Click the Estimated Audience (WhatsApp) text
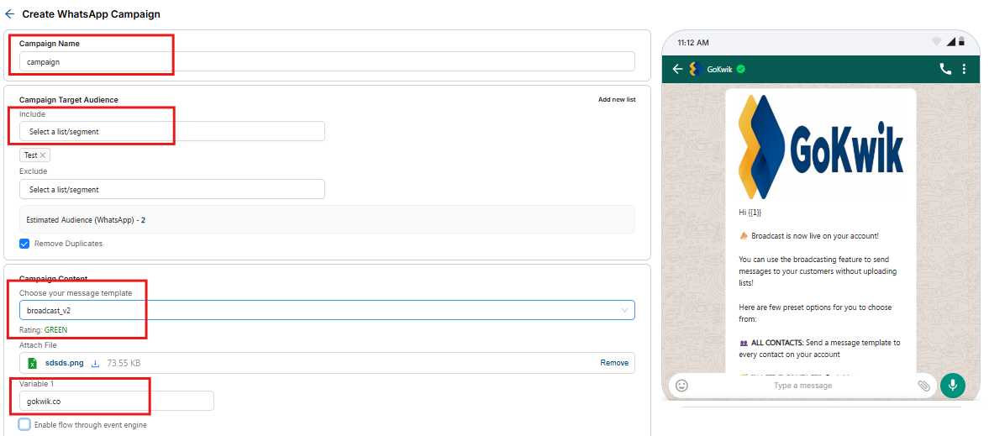Viewport: 989px width, 436px height. [87, 220]
